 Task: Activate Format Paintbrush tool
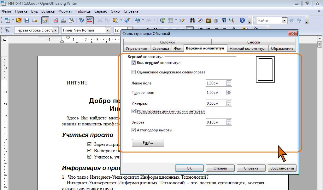(x=127, y=20)
